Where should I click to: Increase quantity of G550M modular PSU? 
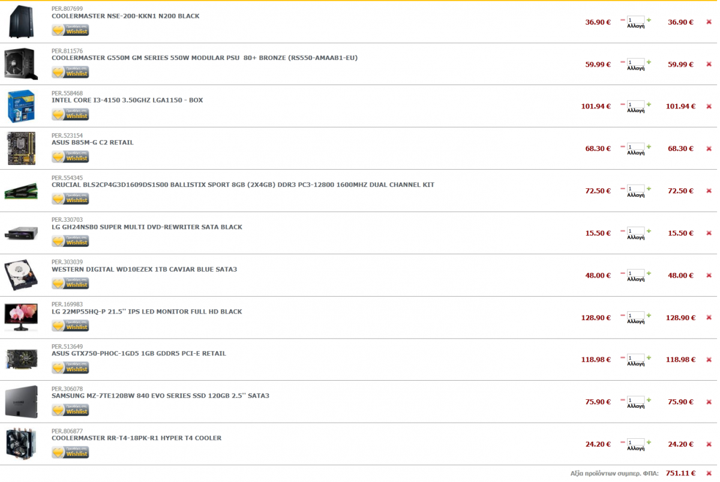pyautogui.click(x=649, y=62)
